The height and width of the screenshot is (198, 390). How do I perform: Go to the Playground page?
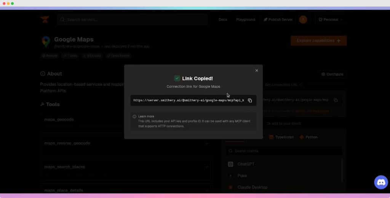[246, 20]
